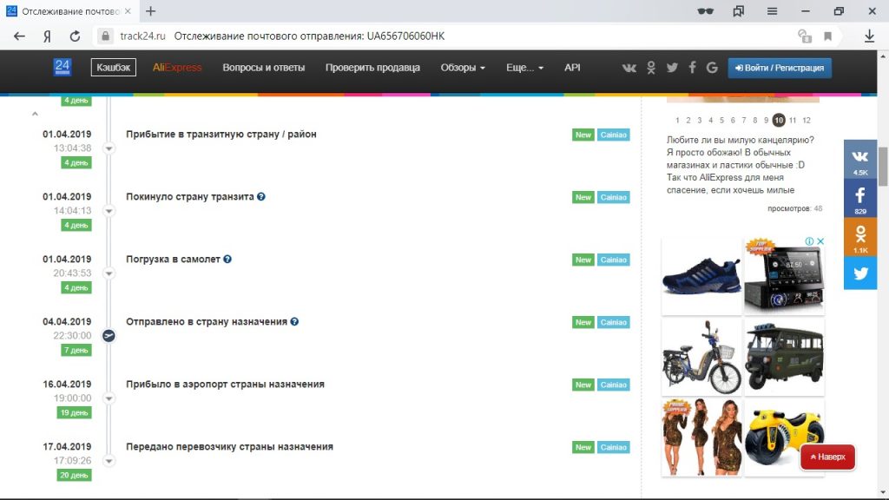Open the Еще... dropdown menu
This screenshot has height=500, width=889.
[x=524, y=68]
